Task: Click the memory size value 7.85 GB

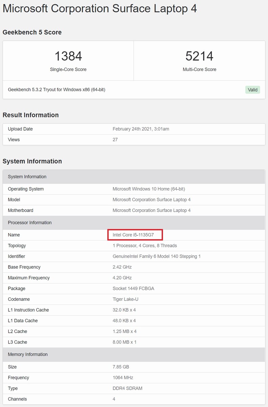Action: (121, 367)
